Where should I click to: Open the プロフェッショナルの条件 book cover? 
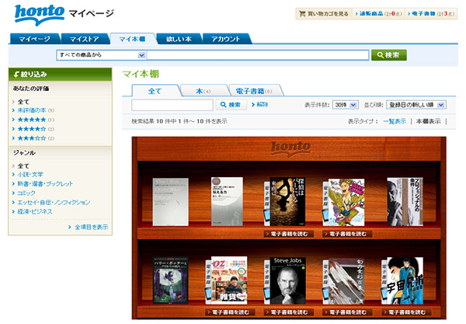(405, 201)
